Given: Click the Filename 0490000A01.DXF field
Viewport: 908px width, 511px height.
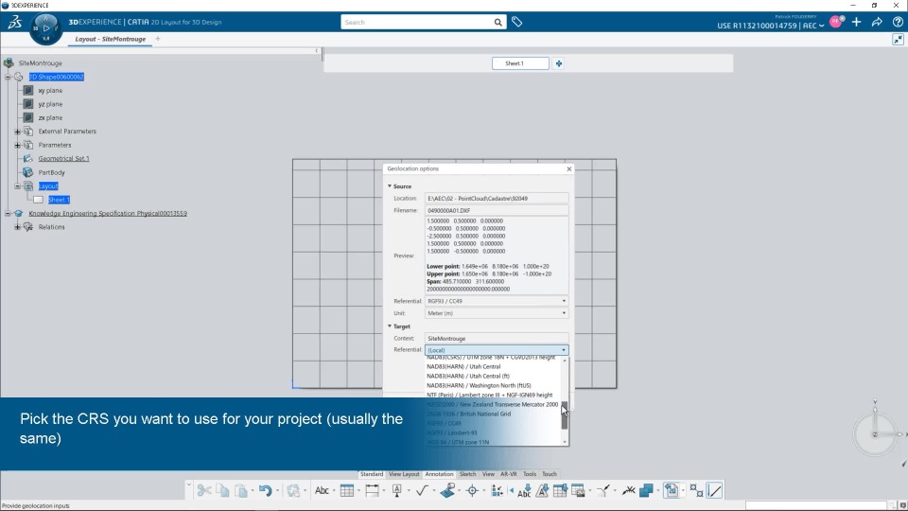Looking at the screenshot, I should click(497, 210).
